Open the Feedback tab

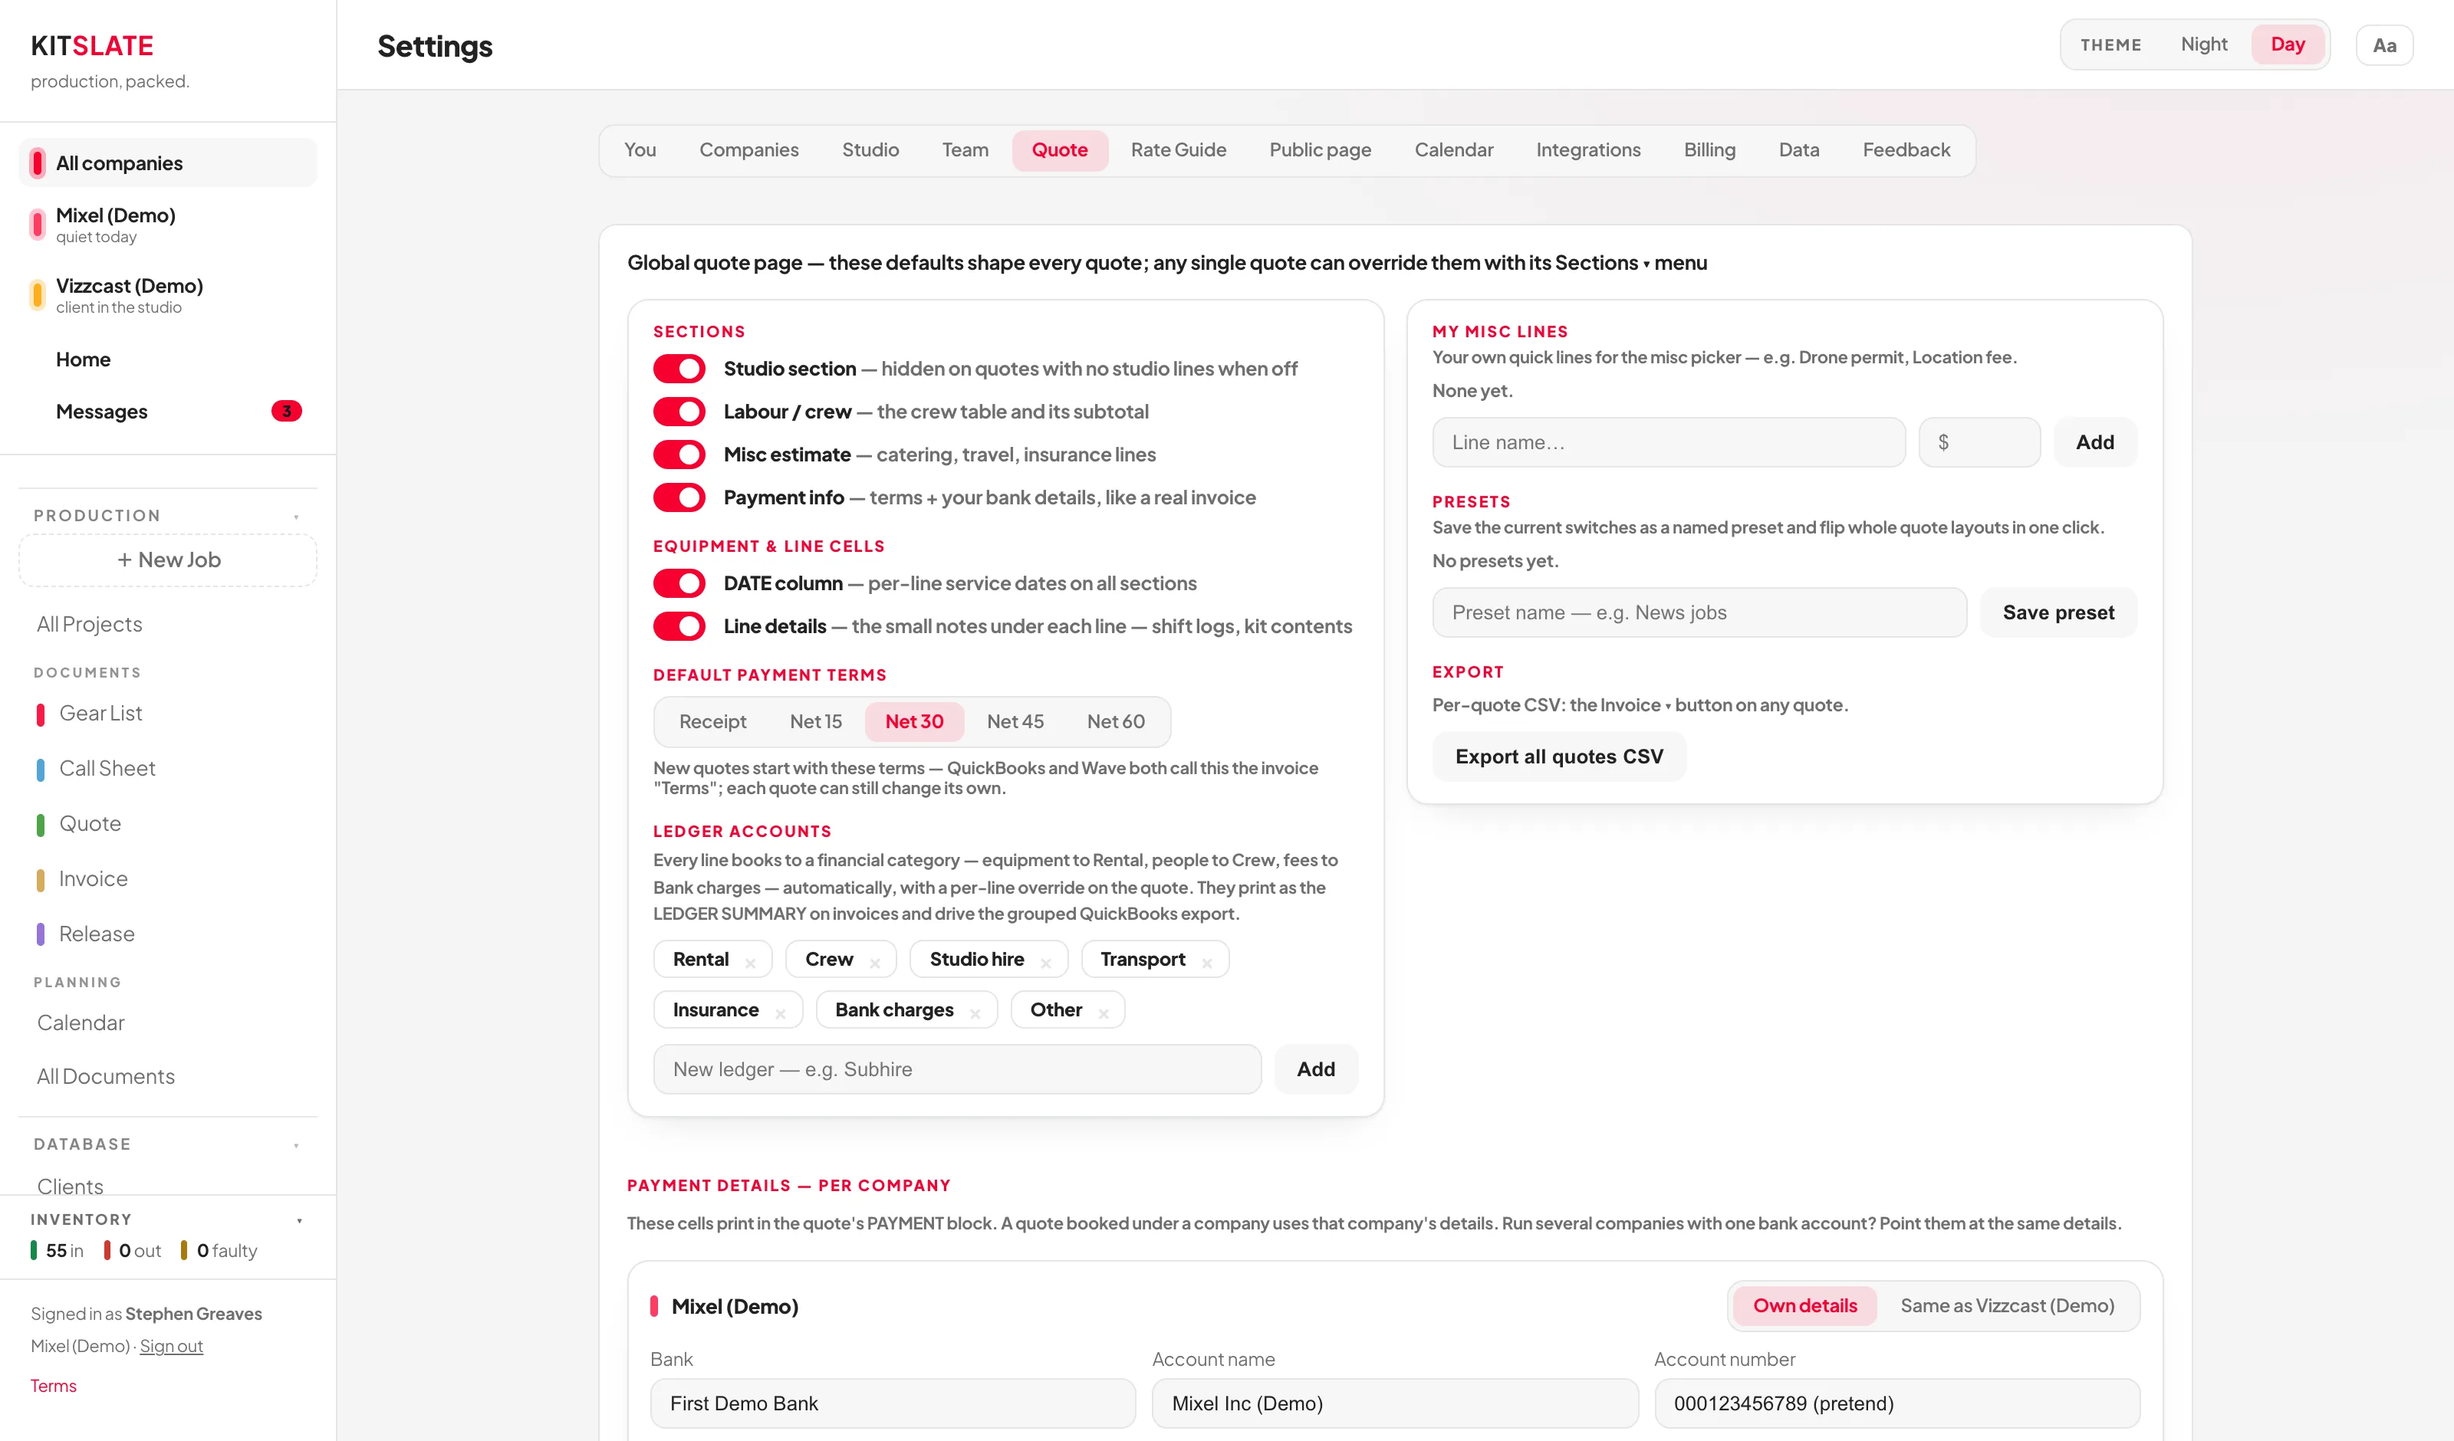1906,150
